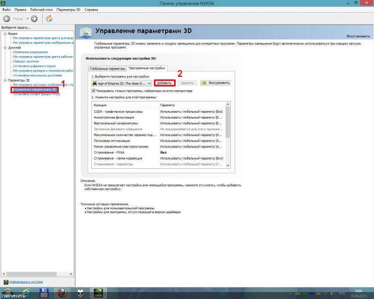Click the floppy disk taskbar icon

click(44, 293)
